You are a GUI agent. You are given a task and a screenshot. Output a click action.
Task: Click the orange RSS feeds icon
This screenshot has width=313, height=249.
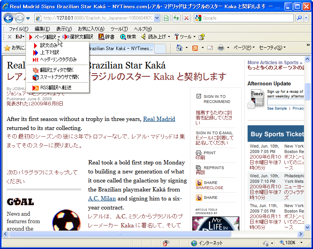click(195, 48)
